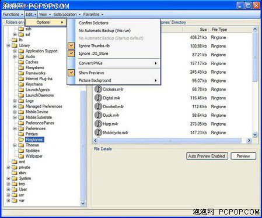The image size is (262, 218).
Task: Open the Convert PNGs submenu
Action: click(114, 63)
